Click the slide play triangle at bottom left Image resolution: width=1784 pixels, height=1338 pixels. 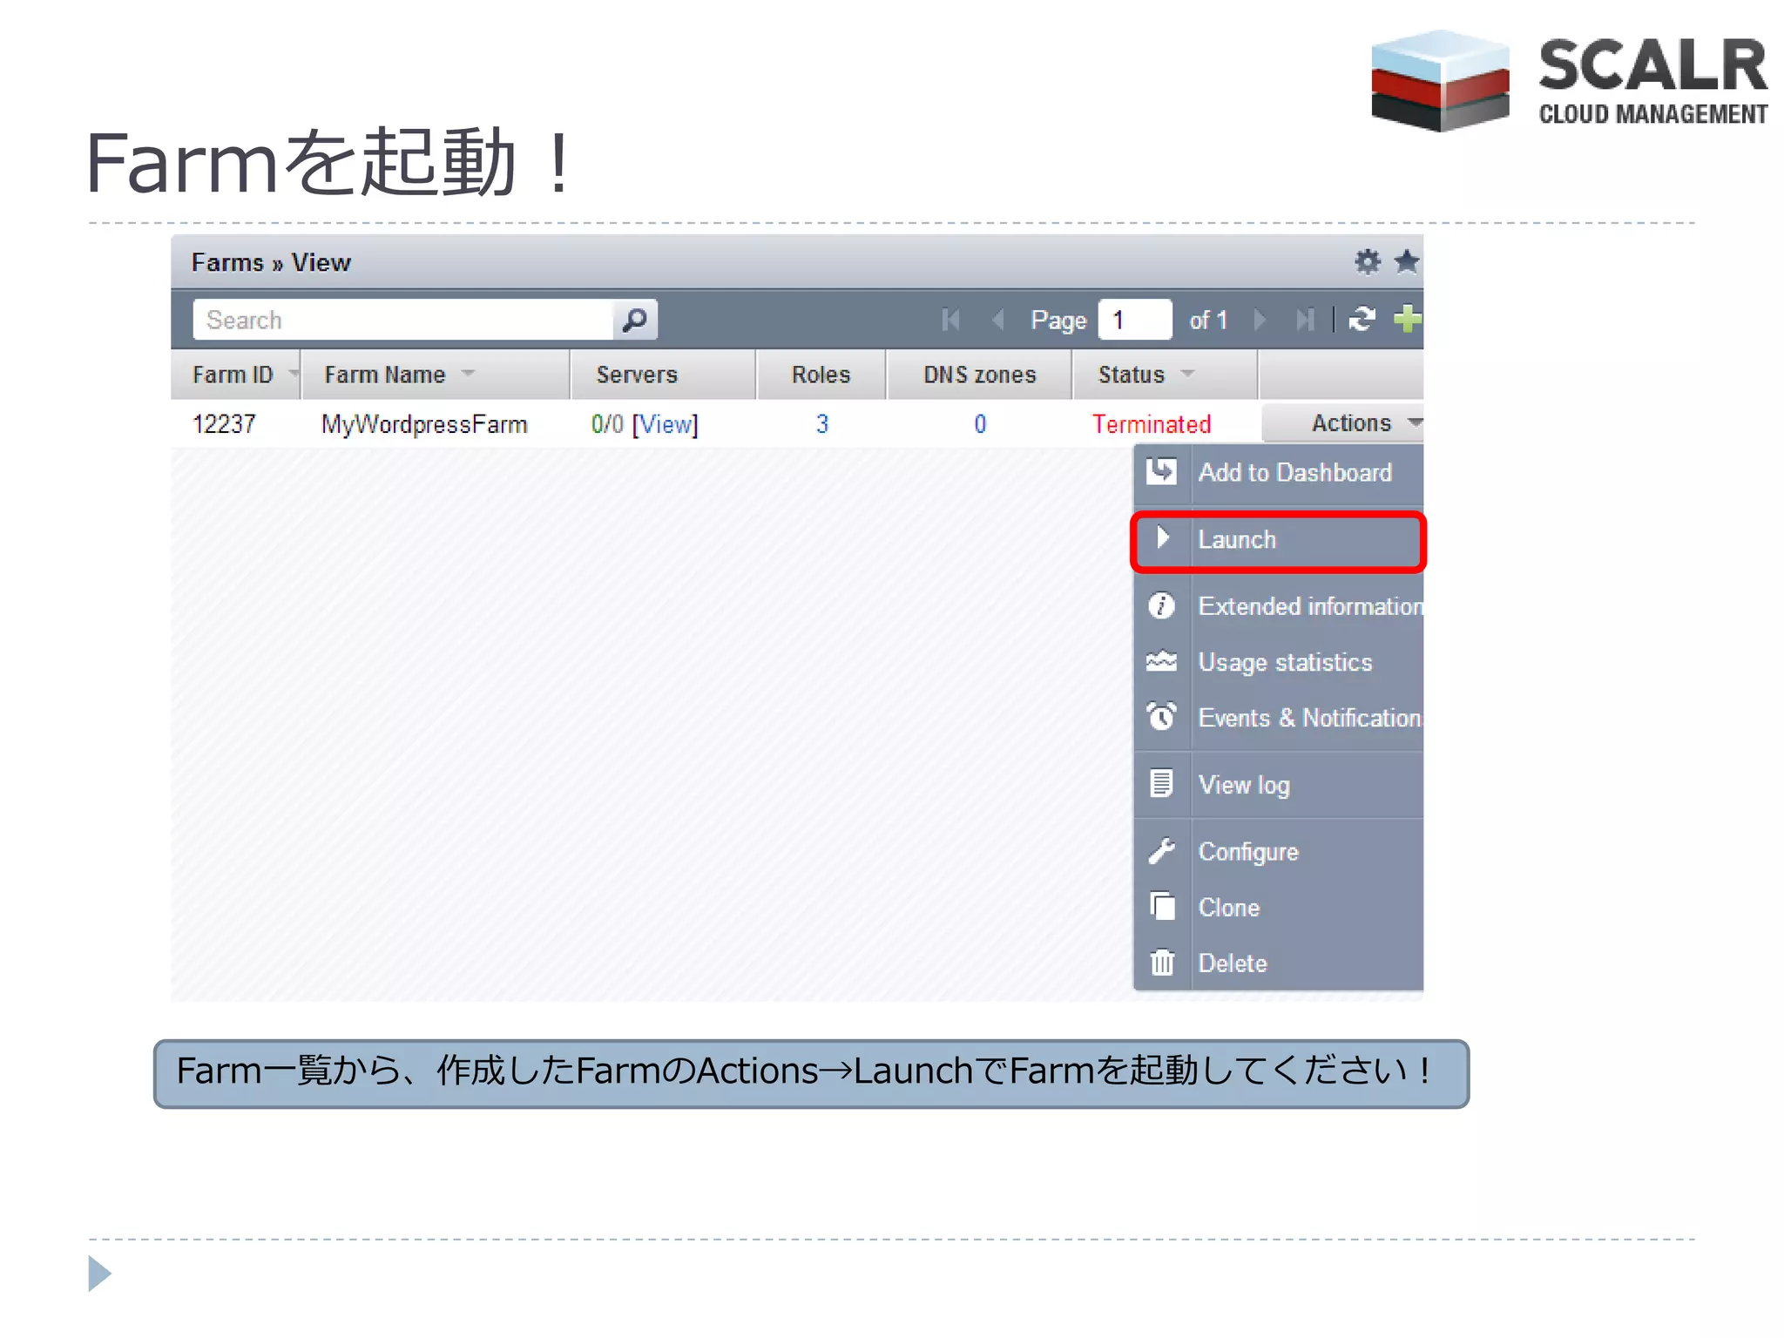[99, 1274]
